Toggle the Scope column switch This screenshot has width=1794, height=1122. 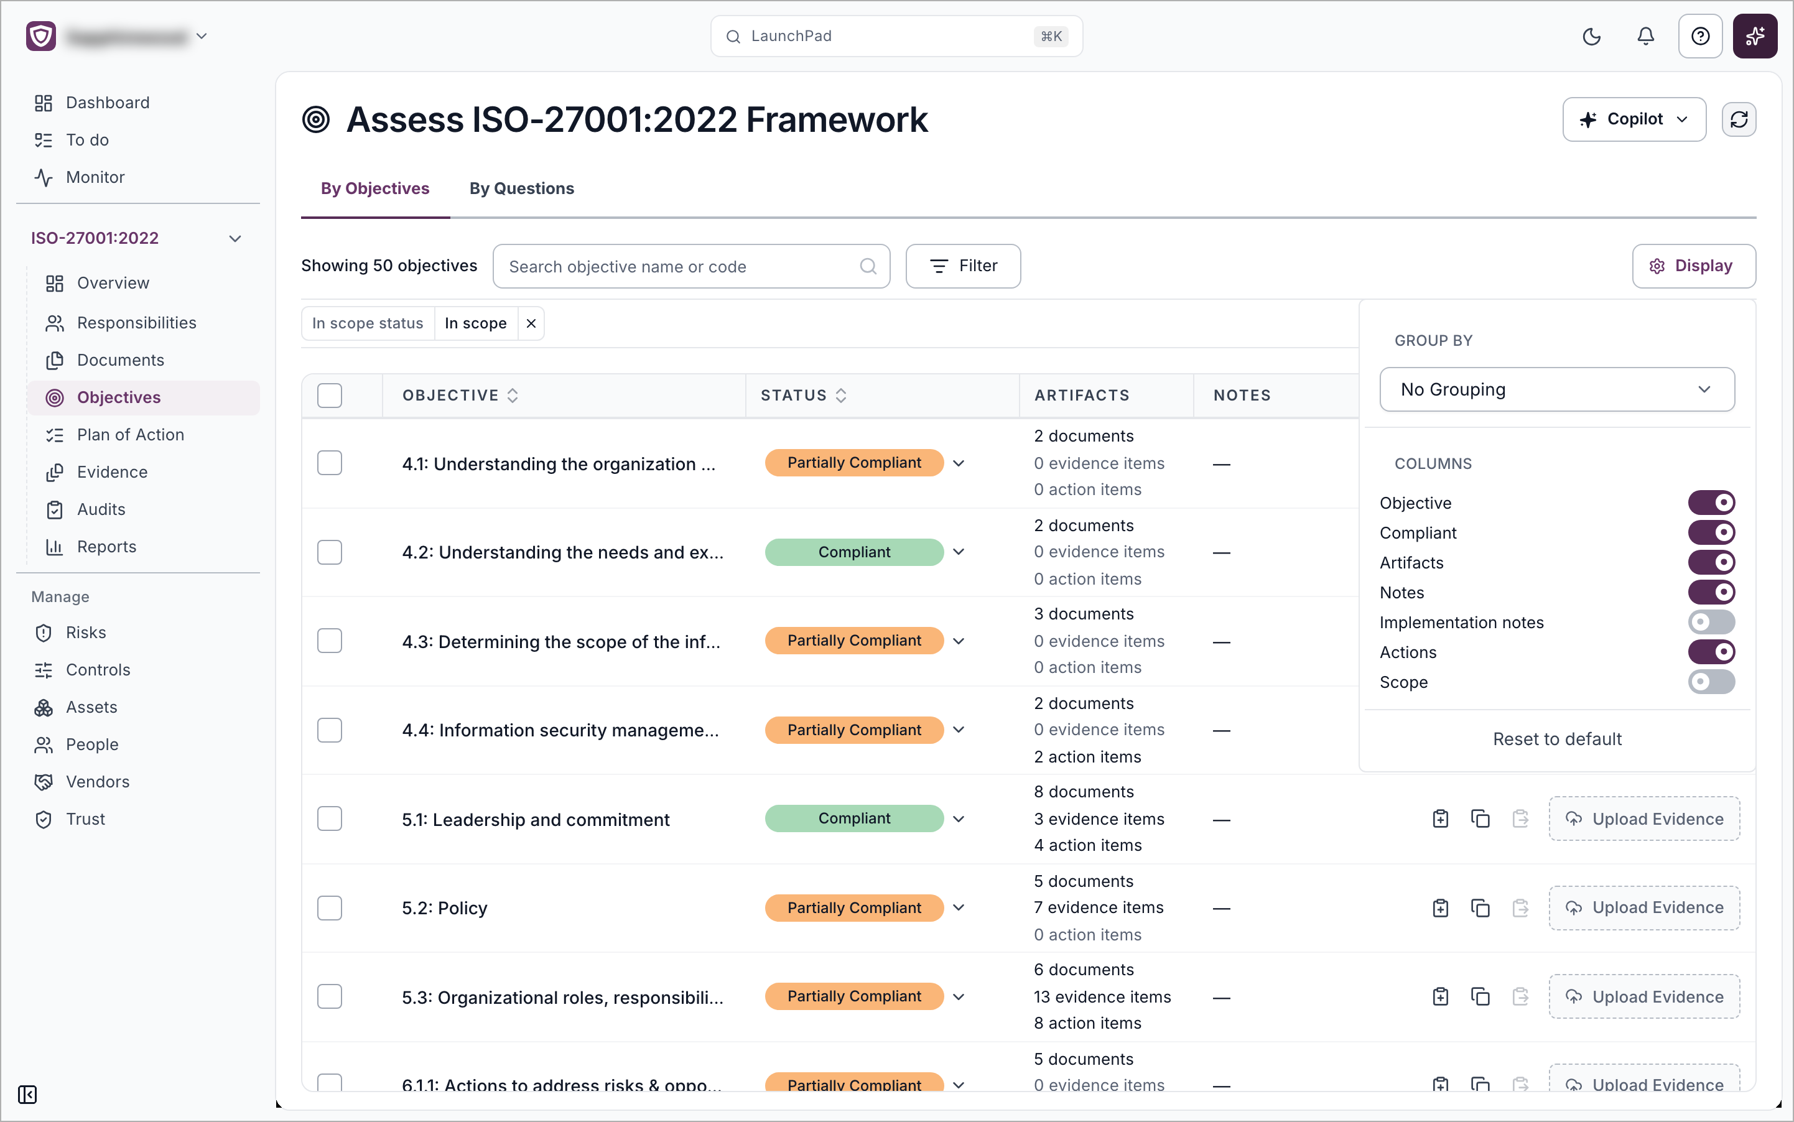pos(1711,681)
